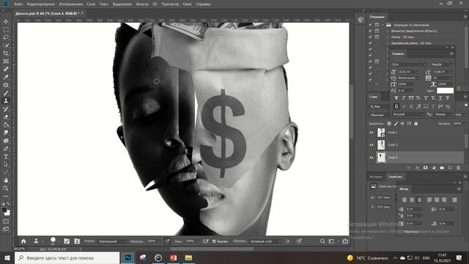
Task: Open the Изображение menu
Action: pyautogui.click(x=71, y=4)
